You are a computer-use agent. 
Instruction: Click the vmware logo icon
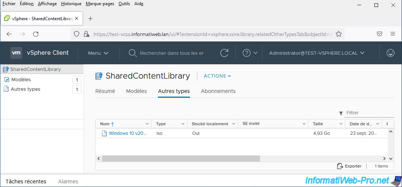click(16, 53)
